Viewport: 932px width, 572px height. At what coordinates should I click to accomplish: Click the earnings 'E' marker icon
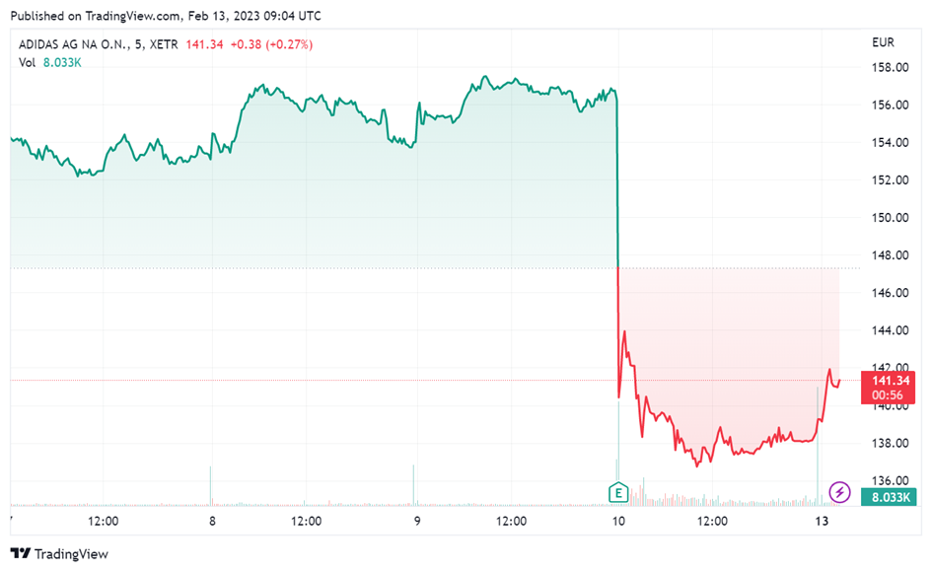[x=618, y=492]
